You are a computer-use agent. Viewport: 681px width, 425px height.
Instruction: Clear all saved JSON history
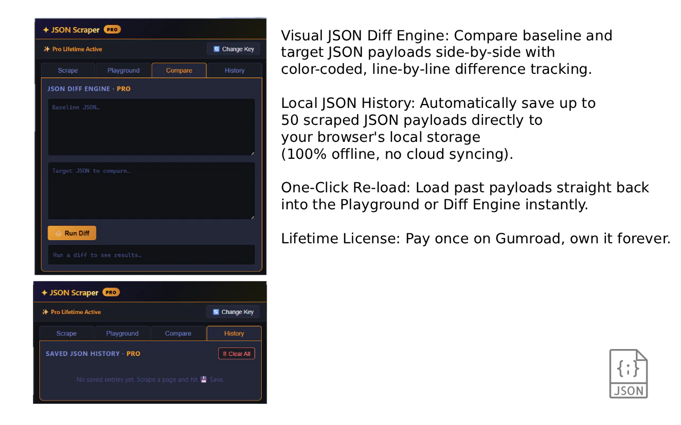point(236,354)
